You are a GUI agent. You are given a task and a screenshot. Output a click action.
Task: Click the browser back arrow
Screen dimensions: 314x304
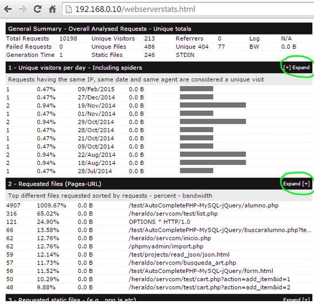8,9
